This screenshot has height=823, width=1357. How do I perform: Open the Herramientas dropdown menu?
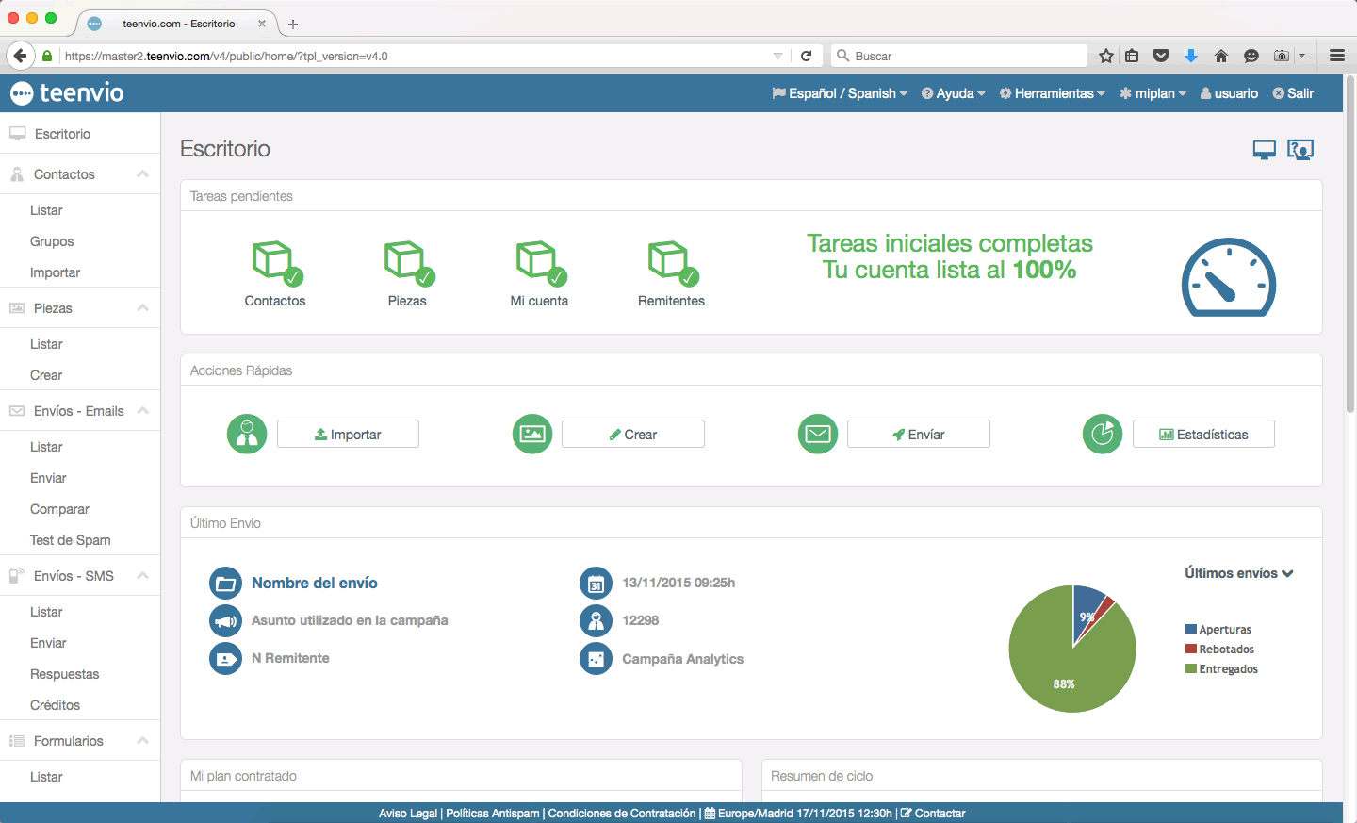(x=1052, y=92)
